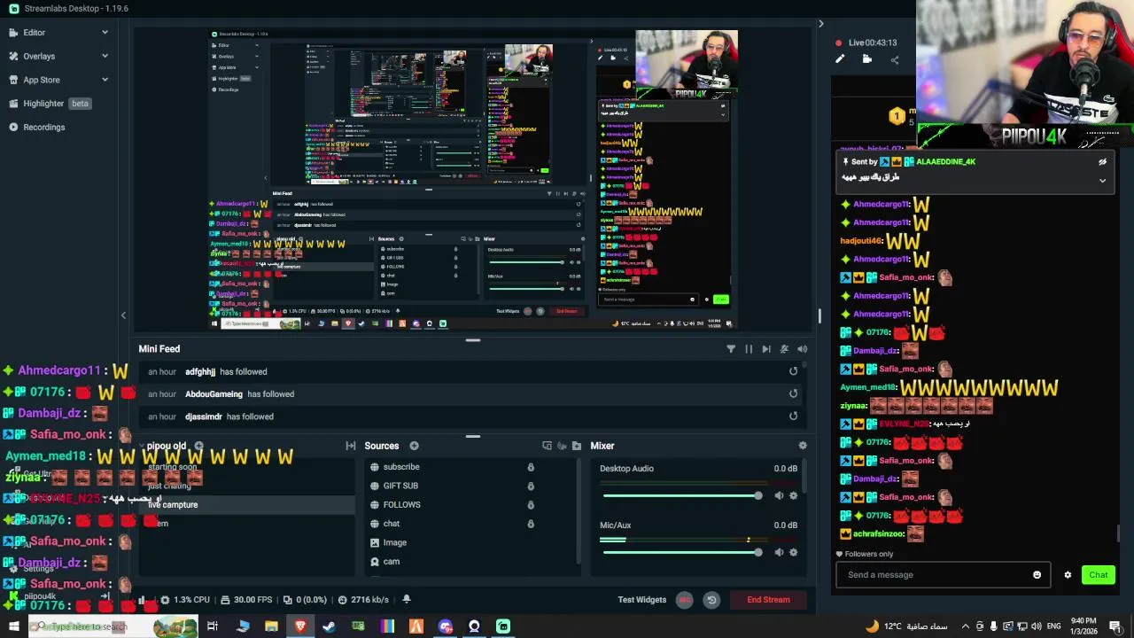This screenshot has width=1134, height=638.
Task: Expand the Overlays chevron arrow
Action: pos(105,56)
